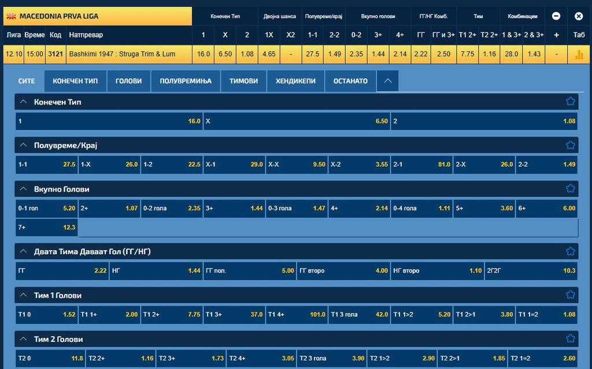Collapse Двата Тима Даваат Гол section
Viewport: 592px width, 369px height.
pos(23,251)
